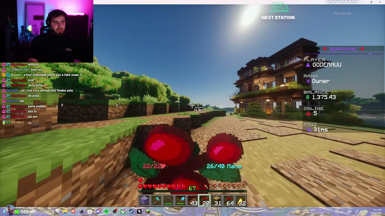Screen dimensions: 385x216
Task: Open Microsoft Store from the taskbar
Action: 90,212
